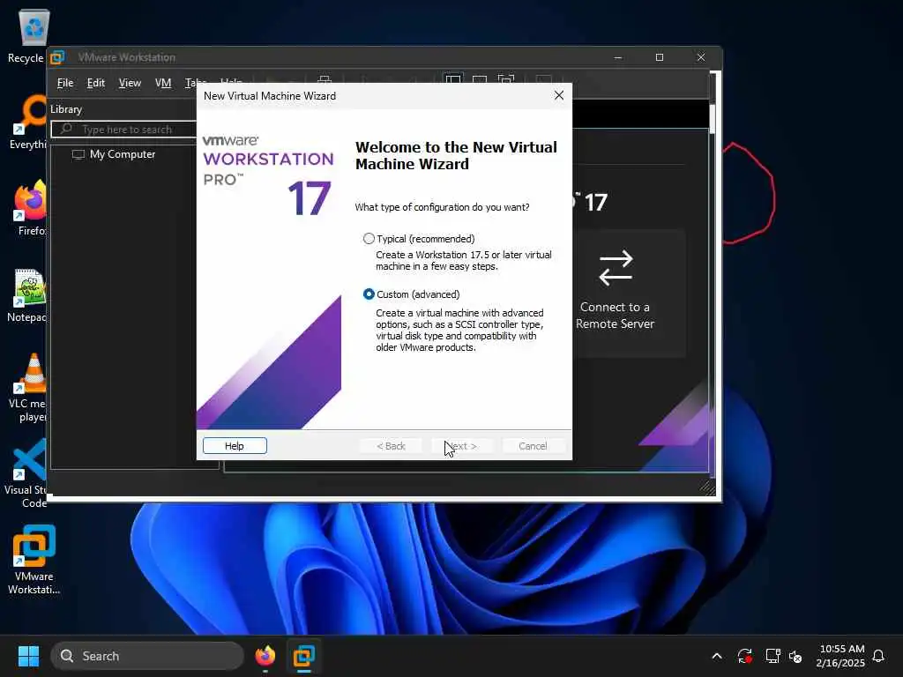Select the Custom (advanced) radio button
The width and height of the screenshot is (903, 677).
[369, 294]
